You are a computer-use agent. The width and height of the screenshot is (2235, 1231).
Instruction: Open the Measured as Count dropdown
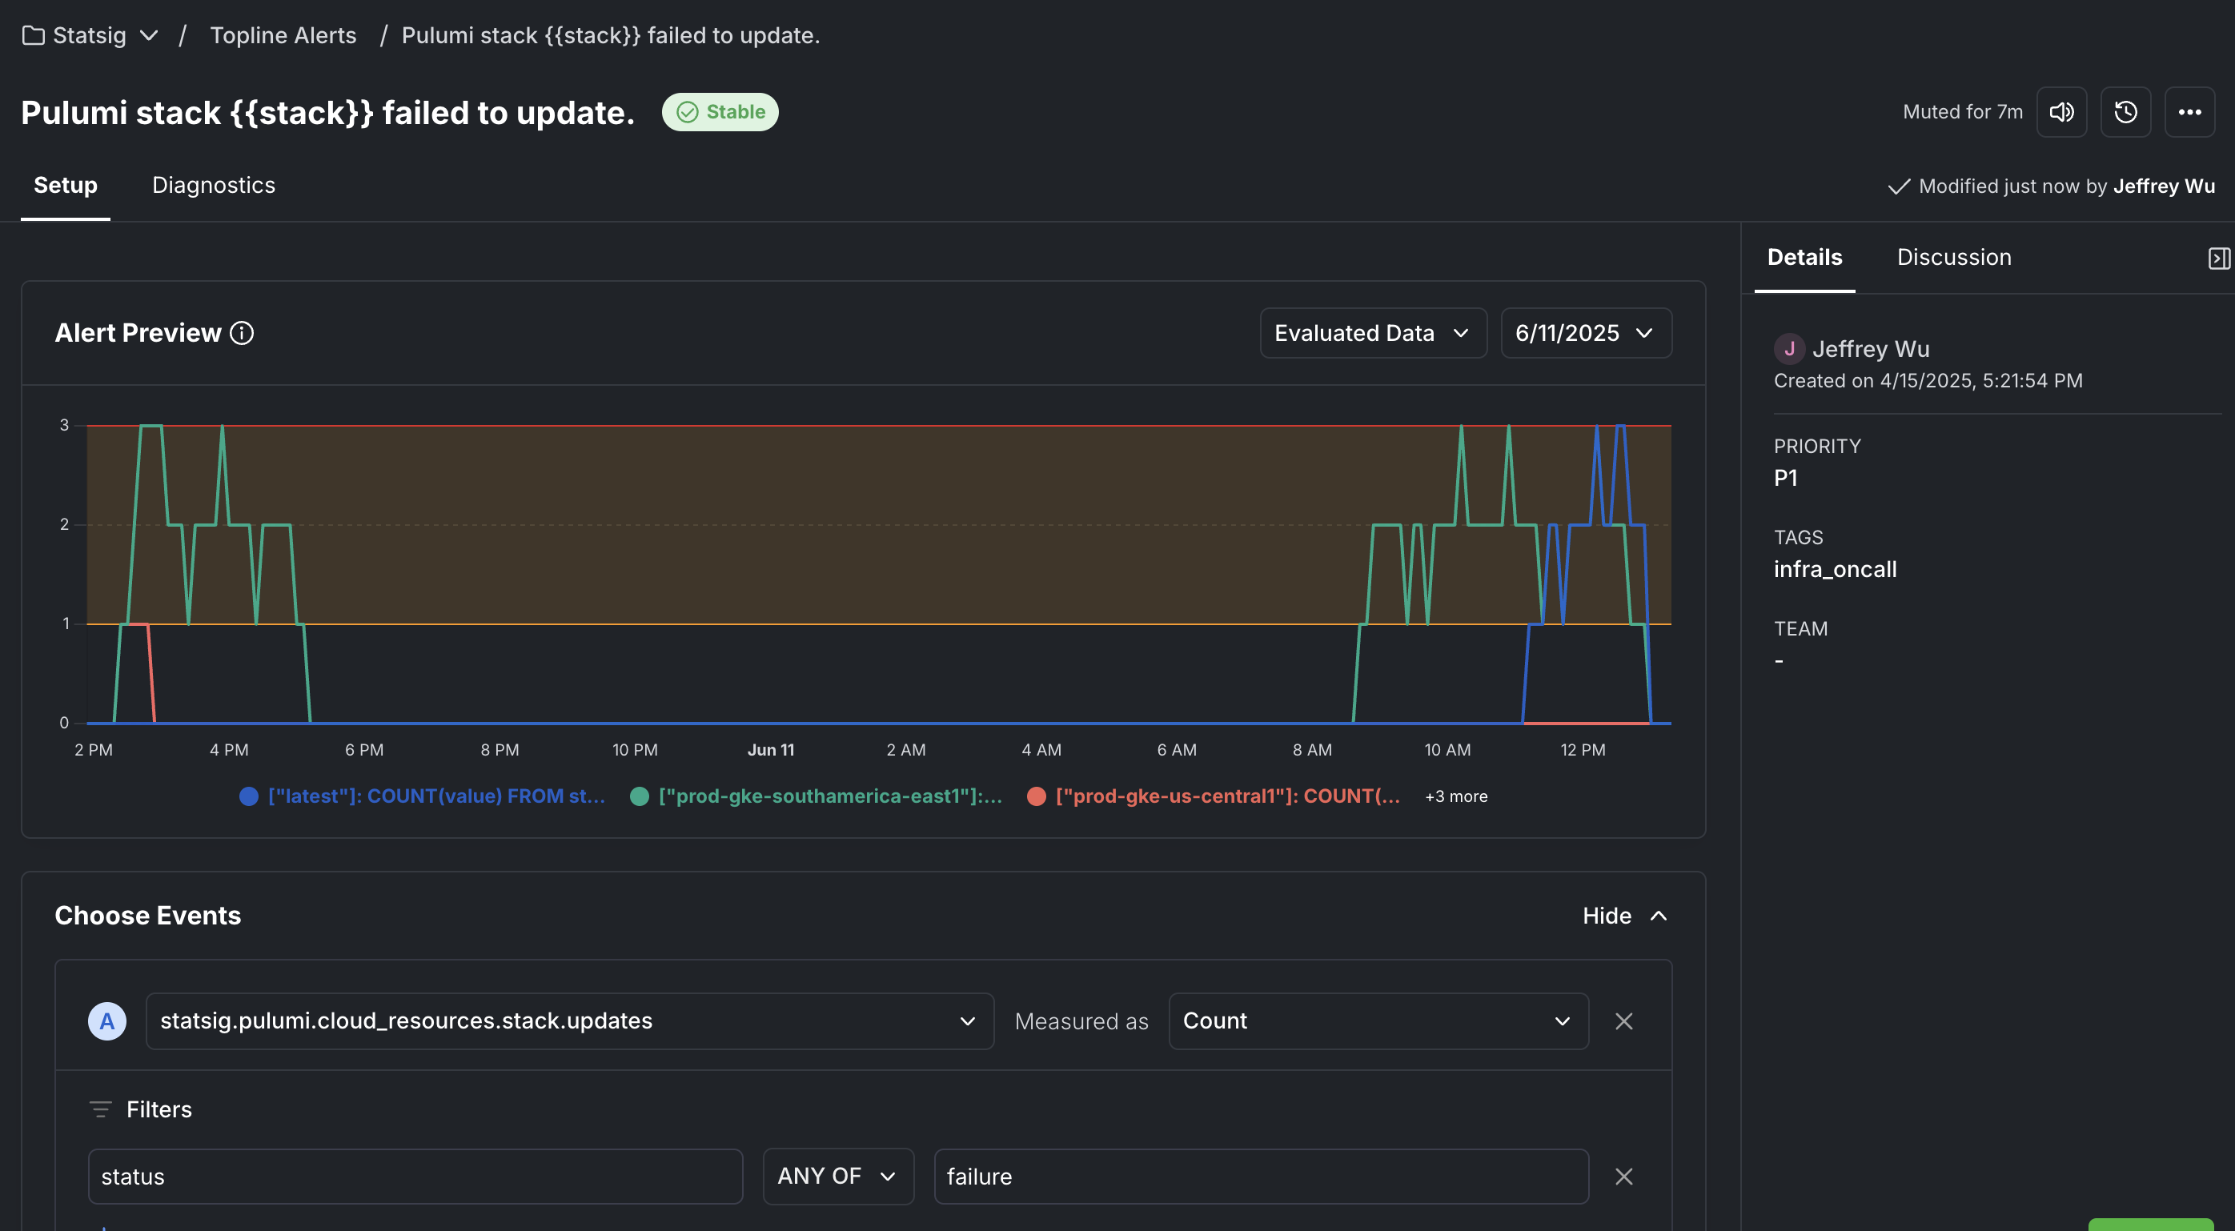click(x=1378, y=1021)
